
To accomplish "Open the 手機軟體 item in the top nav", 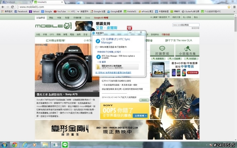I will [x=77, y=18].
